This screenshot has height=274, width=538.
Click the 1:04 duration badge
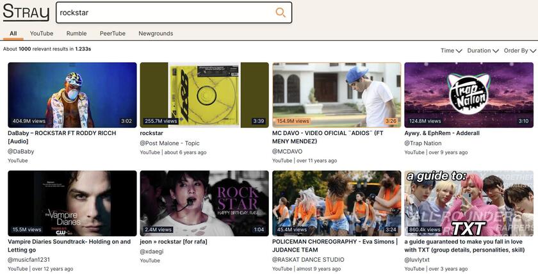pos(259,229)
